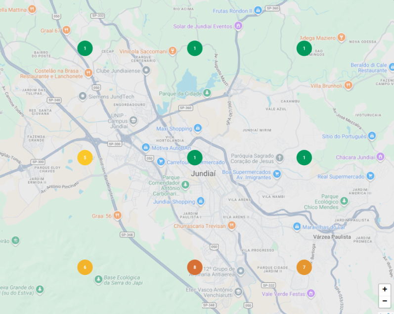This screenshot has height=314, width=394.
Task: Click green marker 1 right of Vinícola Saccomani
Action: tap(195, 48)
